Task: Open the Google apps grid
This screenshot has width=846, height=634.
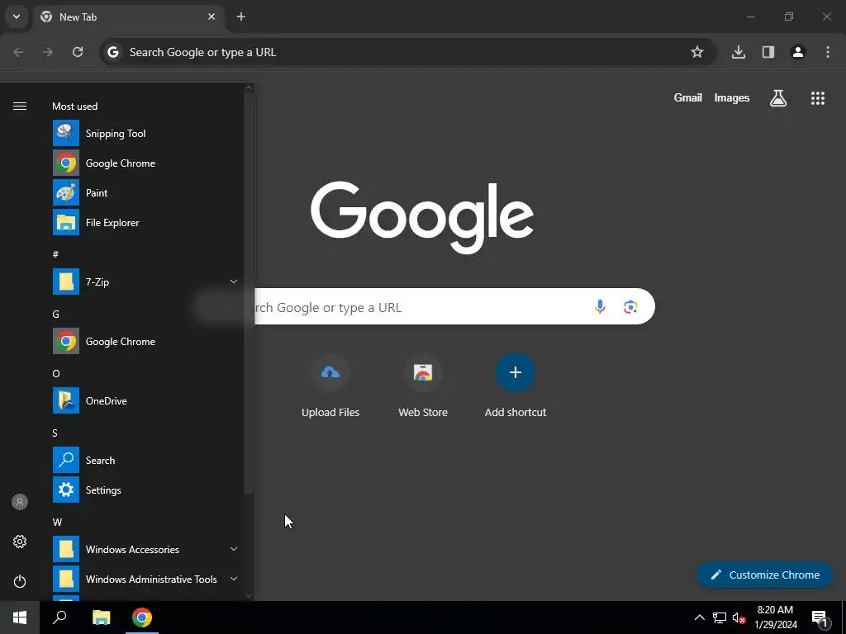Action: point(818,98)
